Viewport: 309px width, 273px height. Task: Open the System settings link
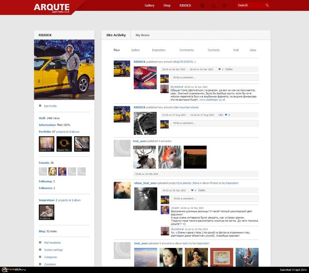pos(53,250)
